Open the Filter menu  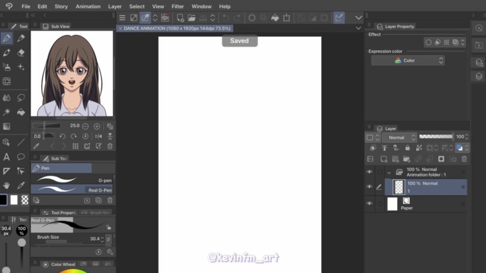(178, 6)
